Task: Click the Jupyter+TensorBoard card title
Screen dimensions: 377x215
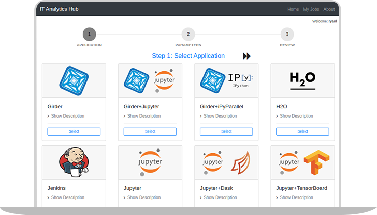Action: point(301,188)
